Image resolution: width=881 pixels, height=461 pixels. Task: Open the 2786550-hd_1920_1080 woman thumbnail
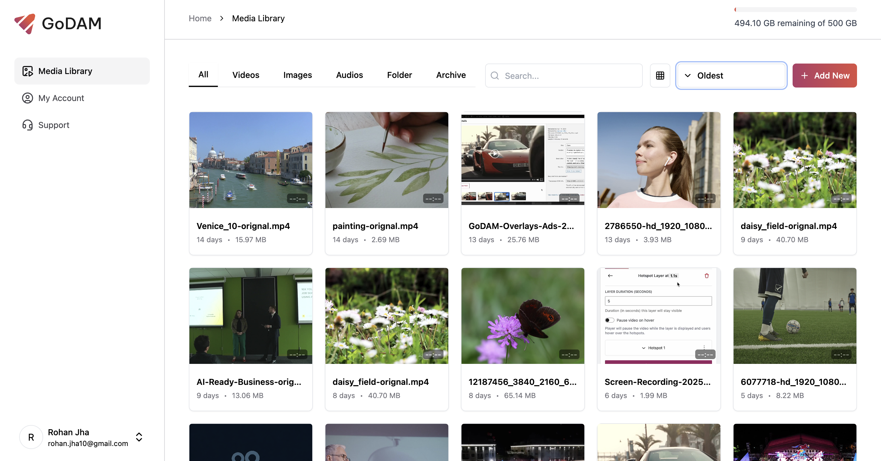(x=659, y=160)
